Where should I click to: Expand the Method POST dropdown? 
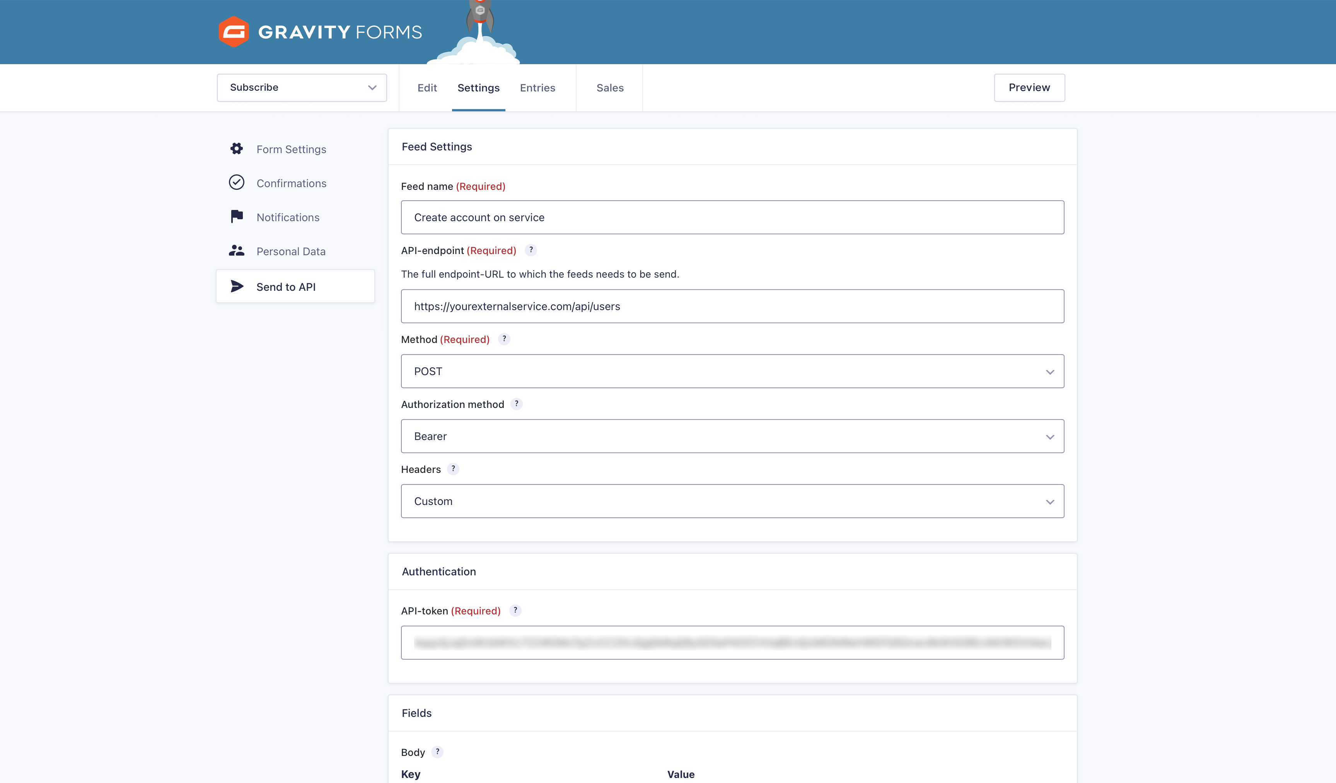tap(732, 371)
